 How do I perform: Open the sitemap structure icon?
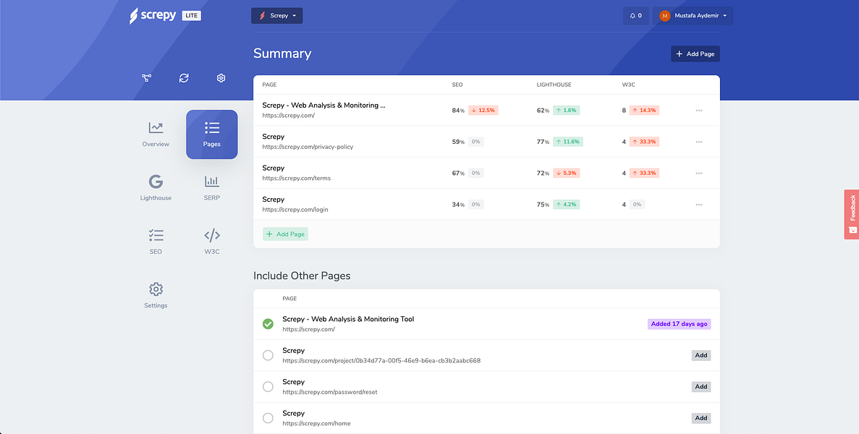coord(146,78)
